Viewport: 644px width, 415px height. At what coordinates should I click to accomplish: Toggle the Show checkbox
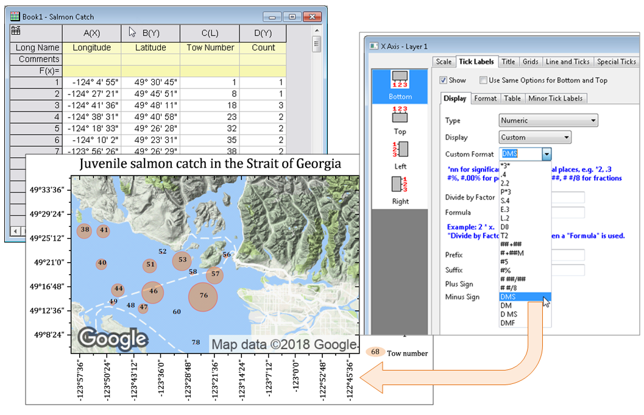[444, 80]
